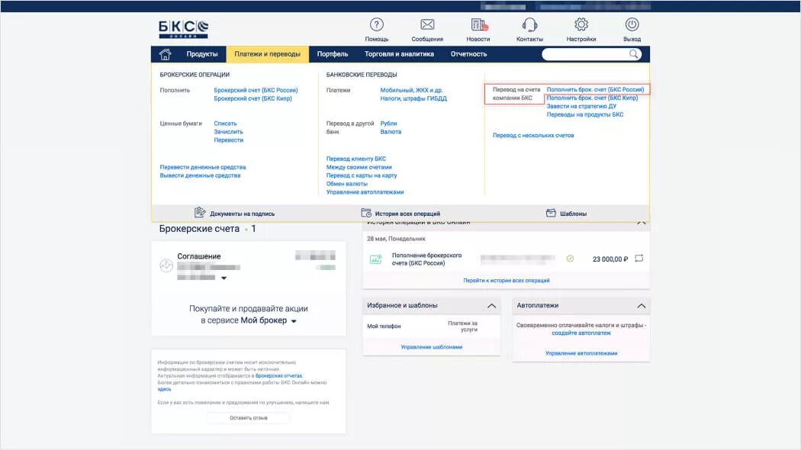Click Зачислить securities link

(x=228, y=132)
